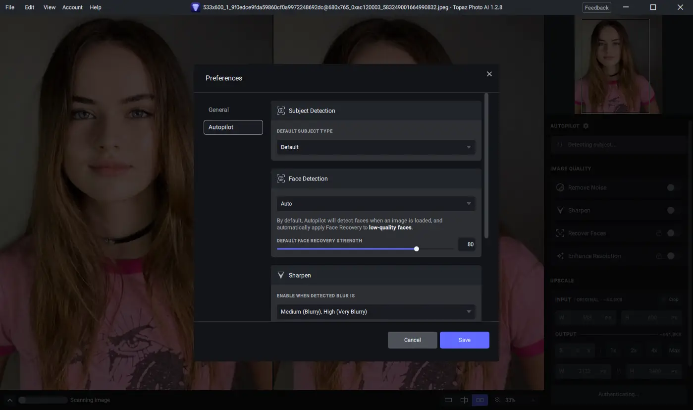Close the Preferences dialog with X
Viewport: 693px width, 410px height.
(x=489, y=74)
